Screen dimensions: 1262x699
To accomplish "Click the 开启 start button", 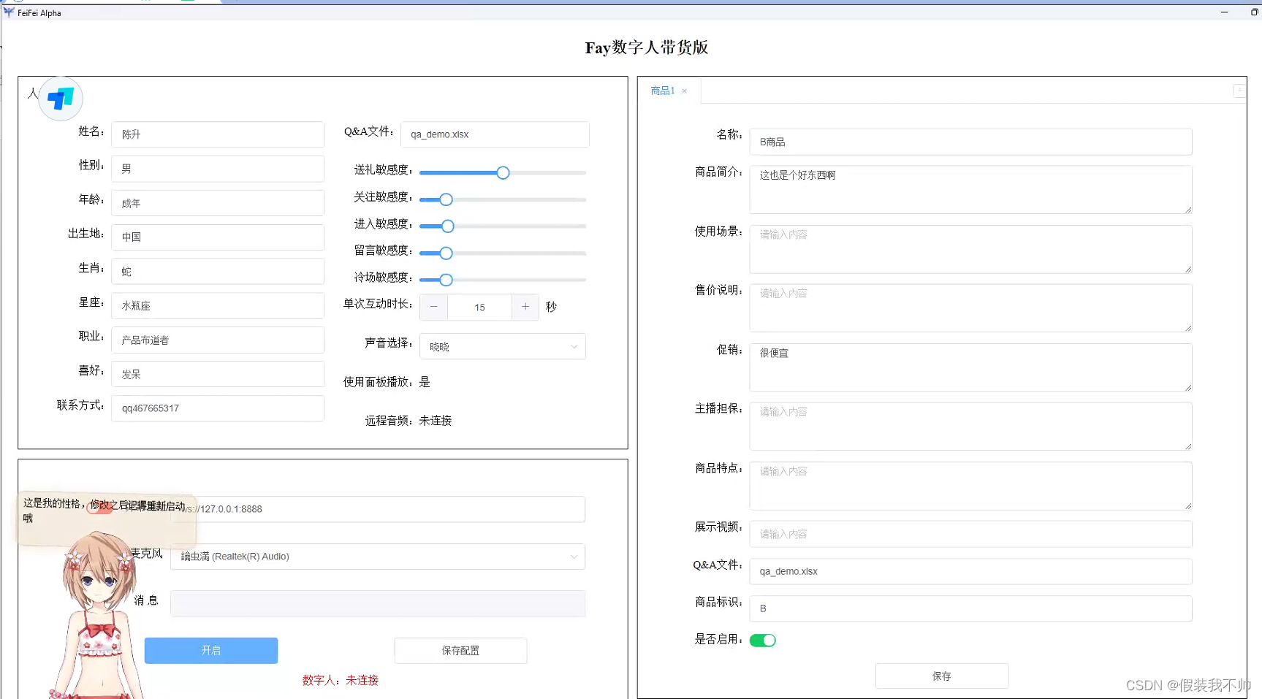I will pos(211,650).
